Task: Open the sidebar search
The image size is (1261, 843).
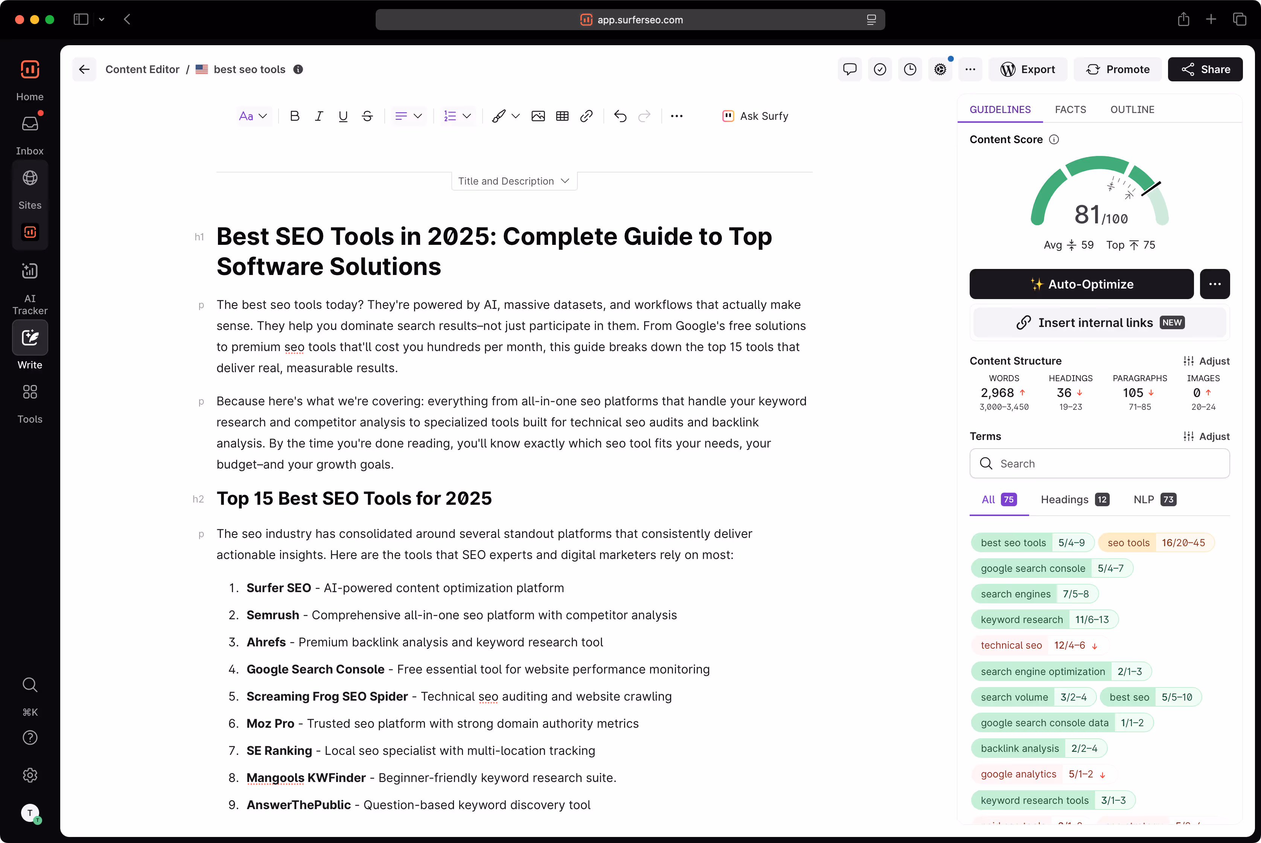Action: coord(30,686)
